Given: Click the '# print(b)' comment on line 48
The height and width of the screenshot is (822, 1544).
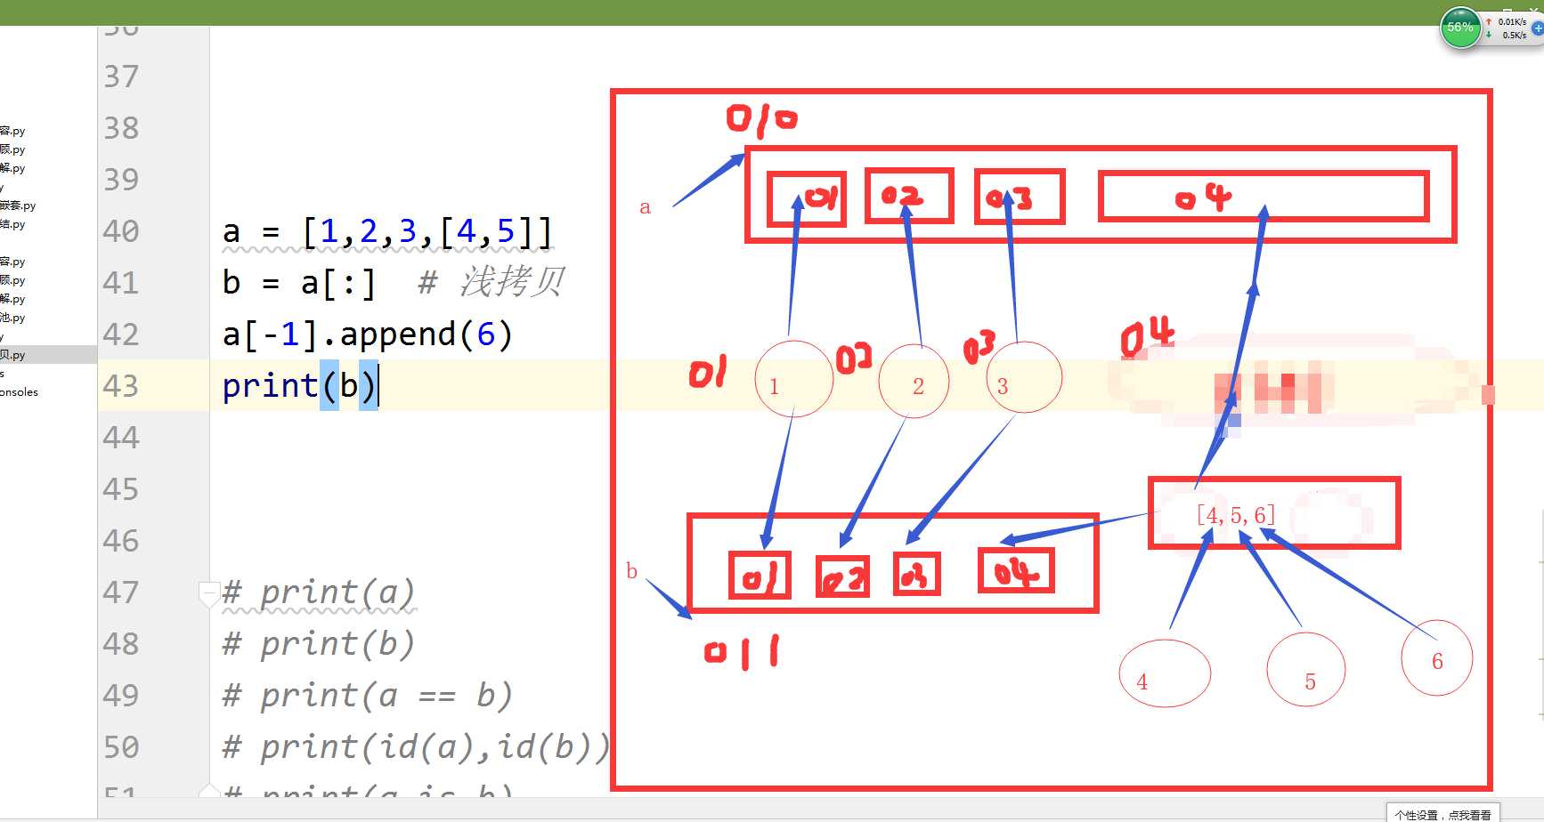Looking at the screenshot, I should (x=319, y=644).
